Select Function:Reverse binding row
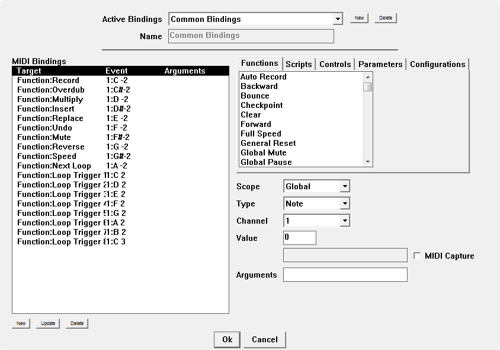 (120, 147)
